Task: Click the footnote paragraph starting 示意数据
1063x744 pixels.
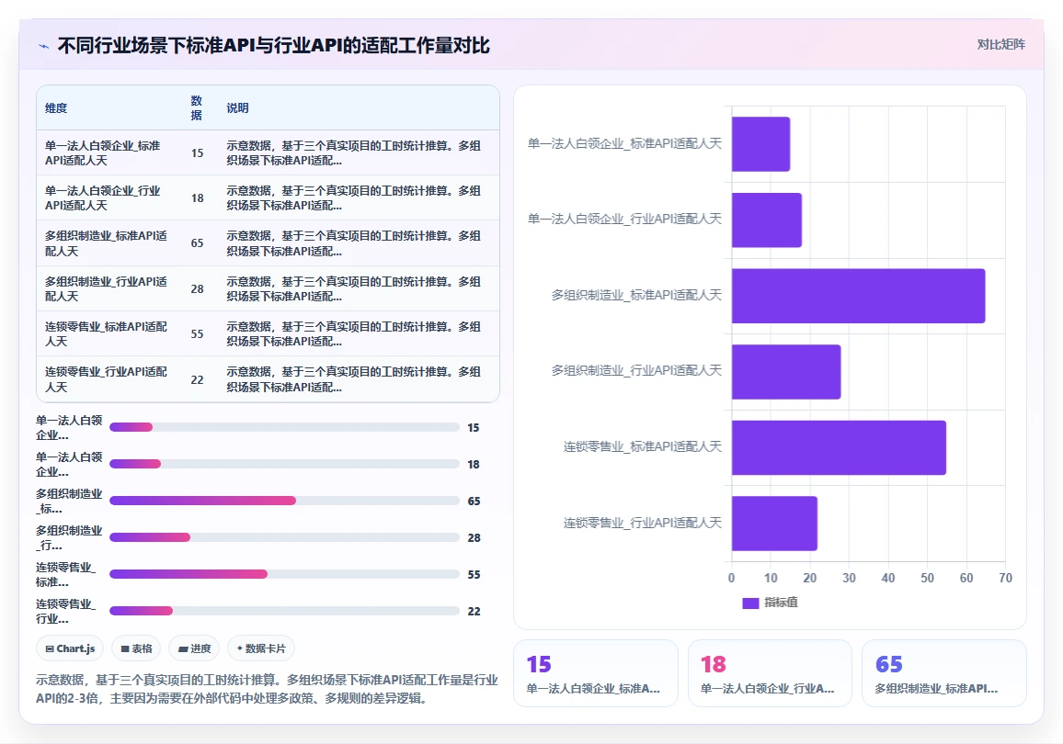Action: point(267,689)
